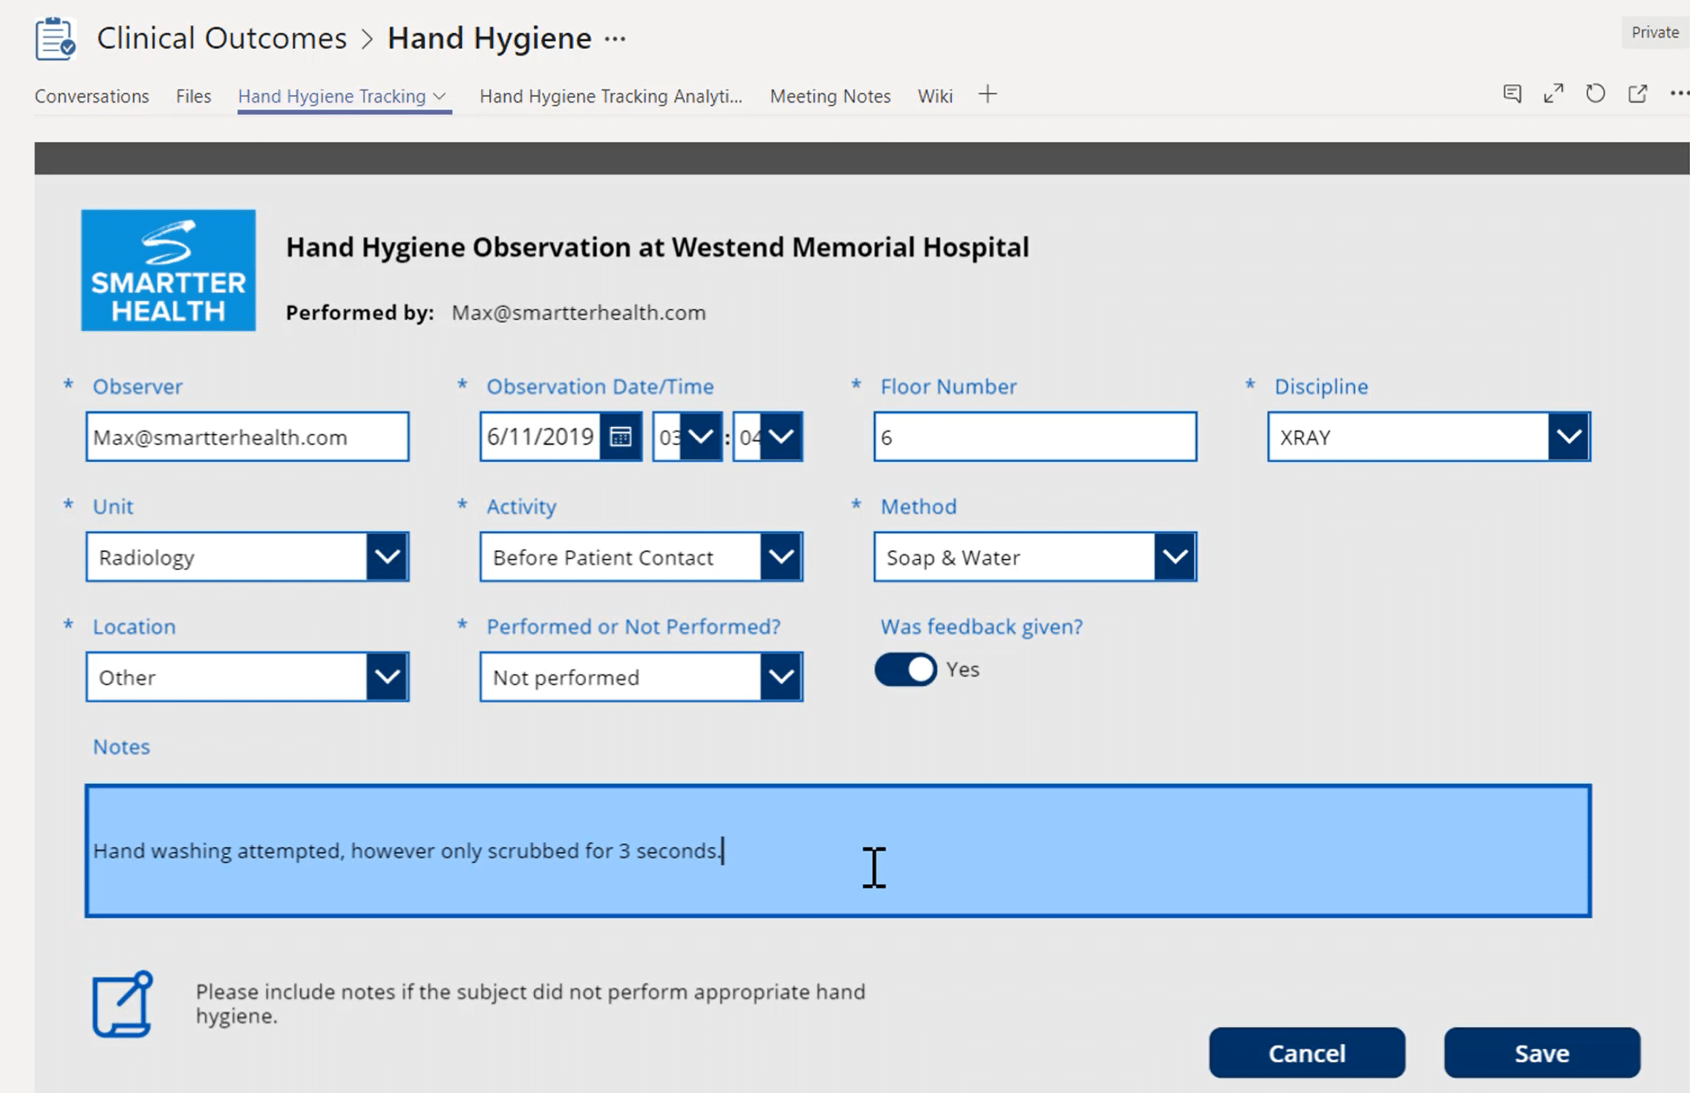Click into the Floor Number field
The image size is (1690, 1093).
tap(1034, 437)
